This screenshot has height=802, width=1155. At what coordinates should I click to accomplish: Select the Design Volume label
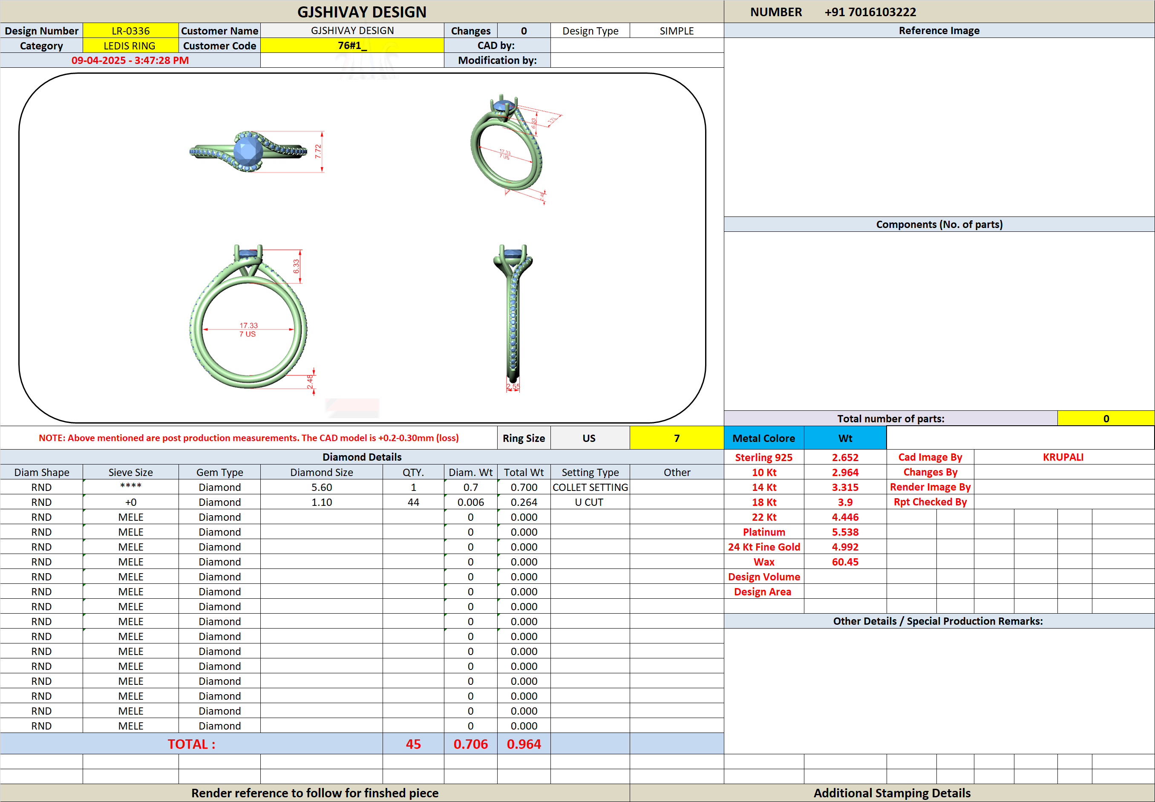(x=763, y=577)
